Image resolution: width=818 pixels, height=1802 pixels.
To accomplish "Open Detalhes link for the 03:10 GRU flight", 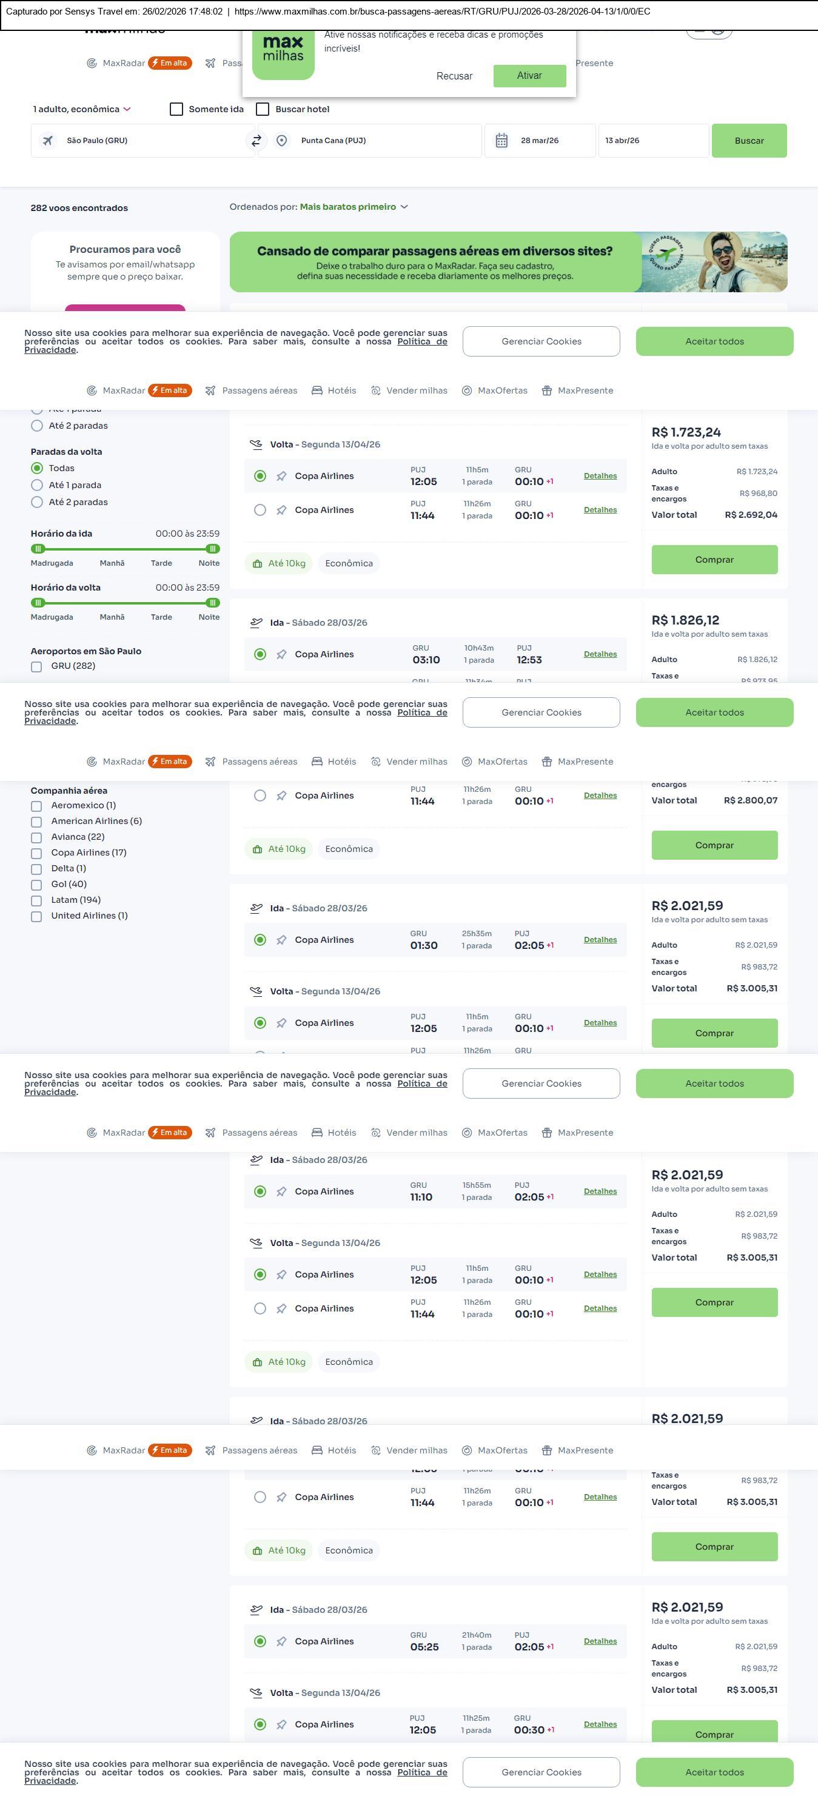I will point(600,654).
